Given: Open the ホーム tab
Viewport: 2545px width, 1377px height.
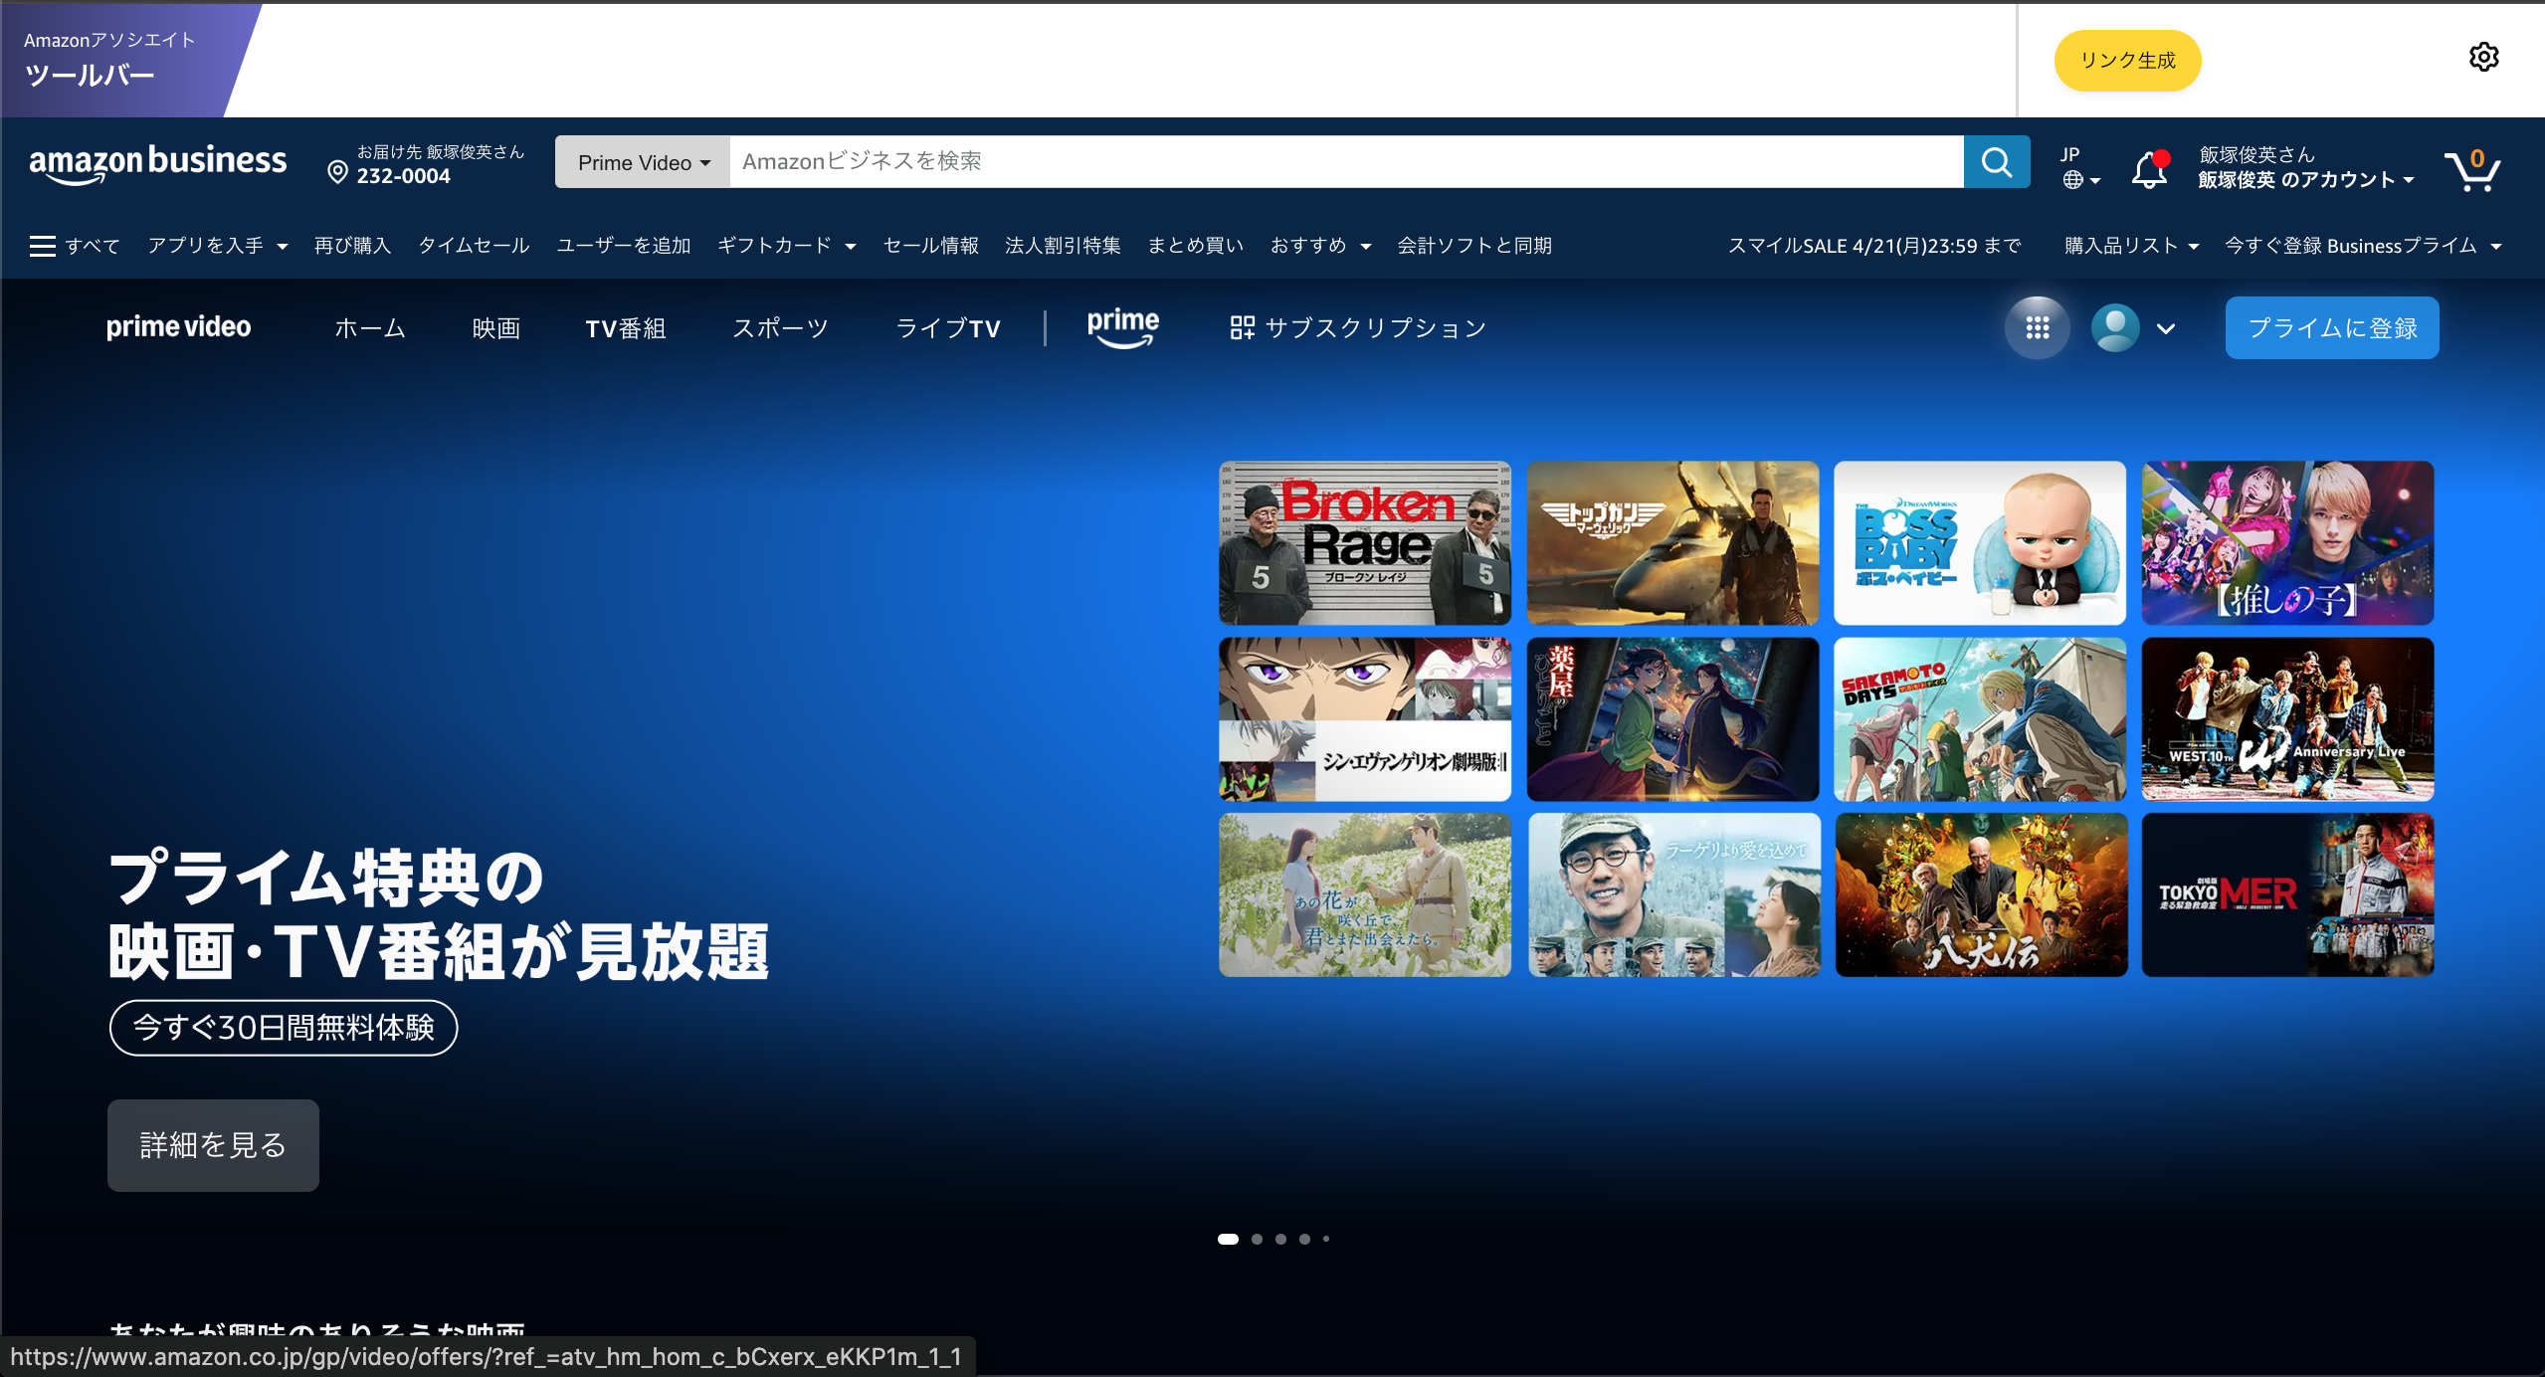Looking at the screenshot, I should [370, 328].
